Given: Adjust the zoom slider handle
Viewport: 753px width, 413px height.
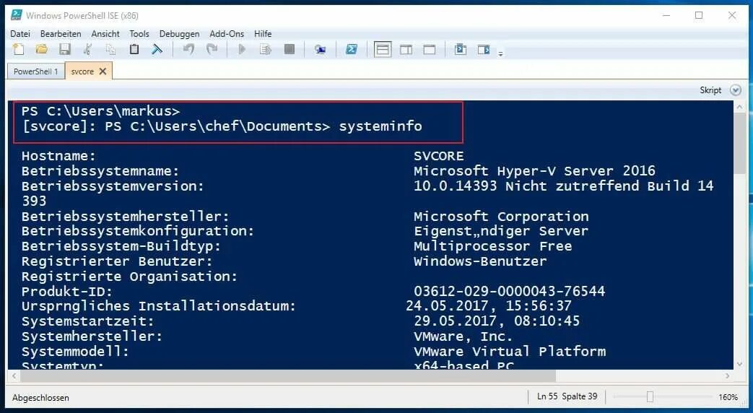Looking at the screenshot, I should 650,396.
